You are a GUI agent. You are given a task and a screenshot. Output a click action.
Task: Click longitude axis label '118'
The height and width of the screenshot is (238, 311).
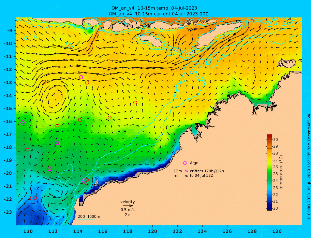click(128, 232)
